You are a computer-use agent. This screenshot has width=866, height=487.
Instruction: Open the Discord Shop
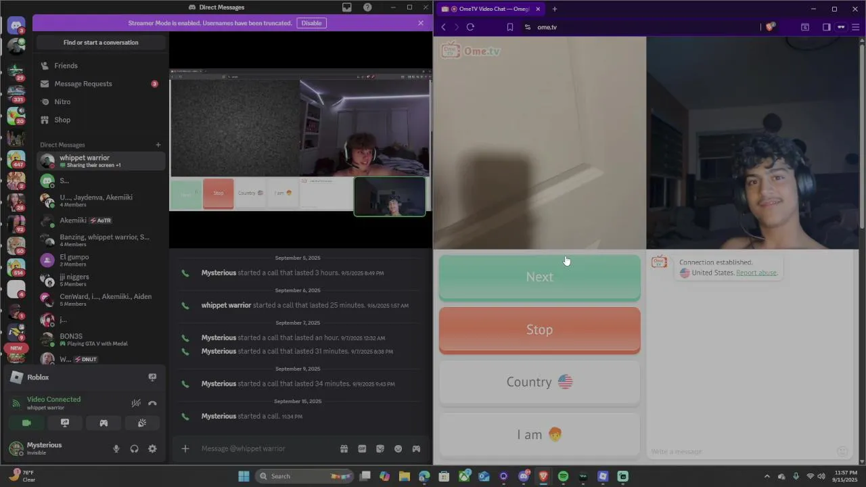(101, 120)
